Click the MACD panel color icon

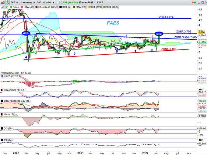(2, 76)
